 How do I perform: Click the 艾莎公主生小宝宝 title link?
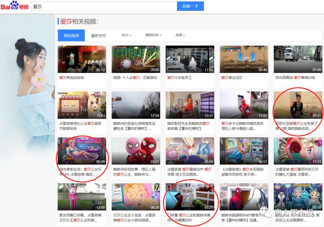point(134,218)
